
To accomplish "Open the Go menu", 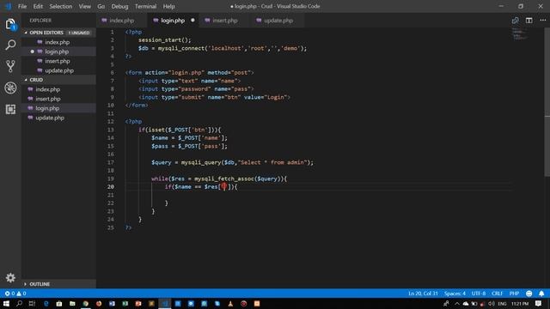I will point(101,6).
